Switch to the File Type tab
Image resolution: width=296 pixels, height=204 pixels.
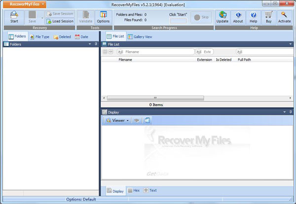coord(40,37)
